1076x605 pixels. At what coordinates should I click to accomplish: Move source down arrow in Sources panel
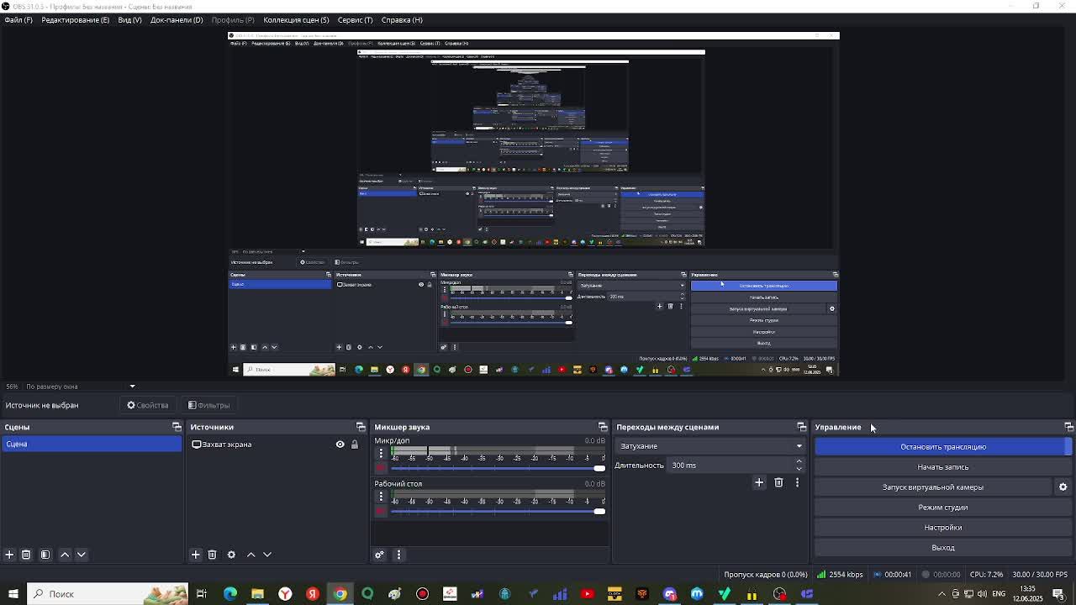tap(267, 555)
